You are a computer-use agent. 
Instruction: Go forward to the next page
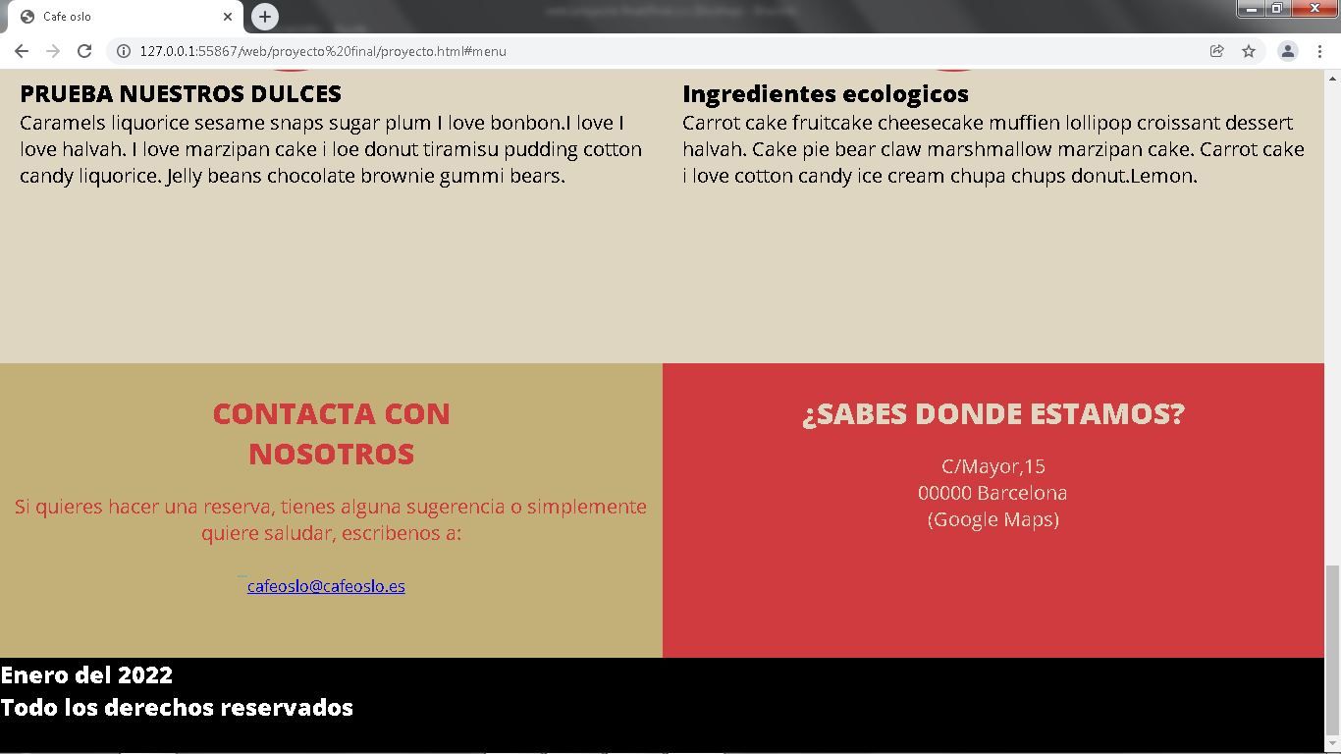pyautogui.click(x=53, y=51)
